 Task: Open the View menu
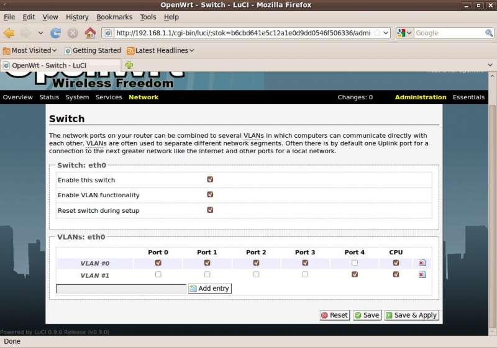(50, 17)
